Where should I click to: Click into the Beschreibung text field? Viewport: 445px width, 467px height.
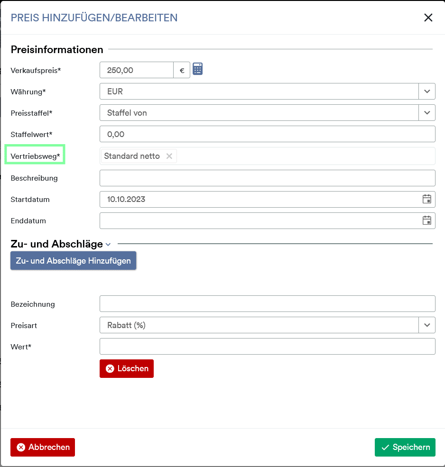coord(268,178)
